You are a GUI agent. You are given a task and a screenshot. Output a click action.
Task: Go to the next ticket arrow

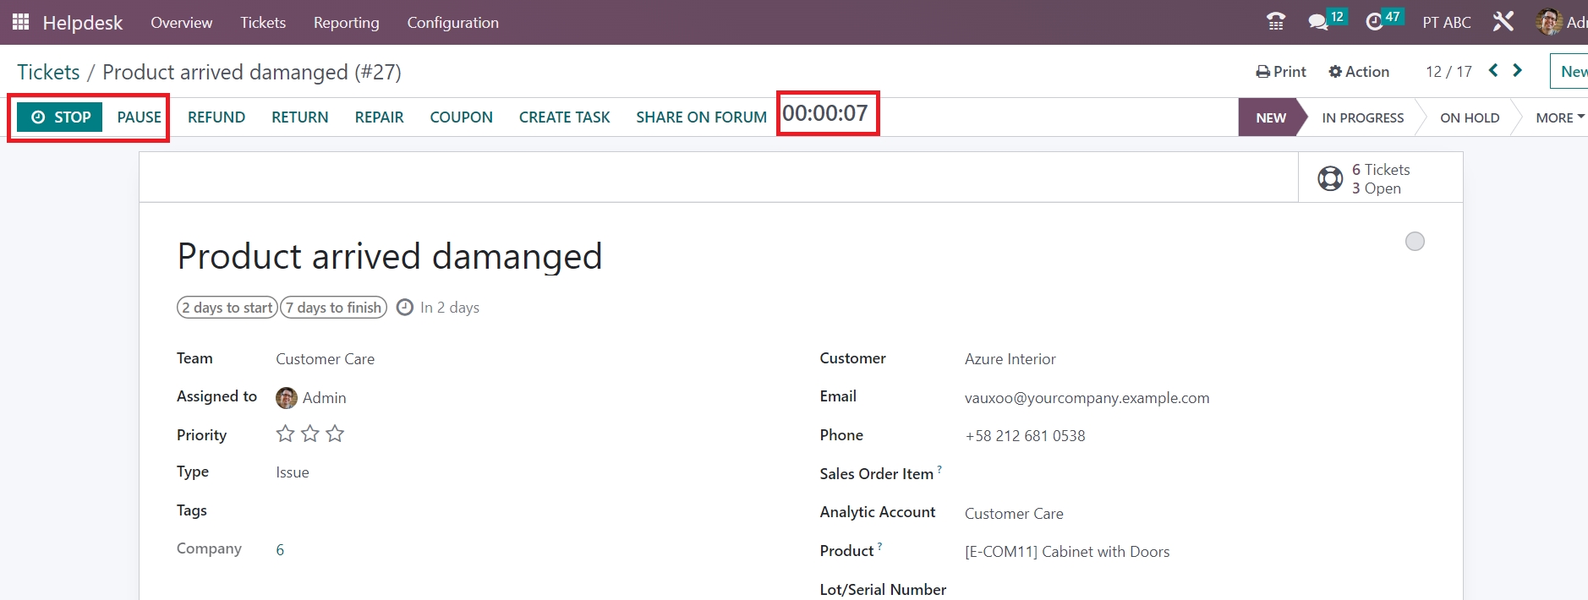(1518, 71)
